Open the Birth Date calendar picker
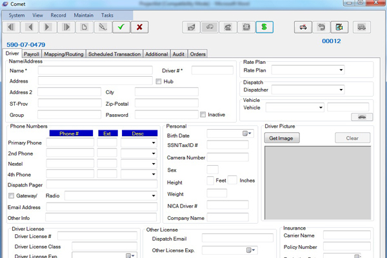The image size is (387, 258). (x=247, y=134)
